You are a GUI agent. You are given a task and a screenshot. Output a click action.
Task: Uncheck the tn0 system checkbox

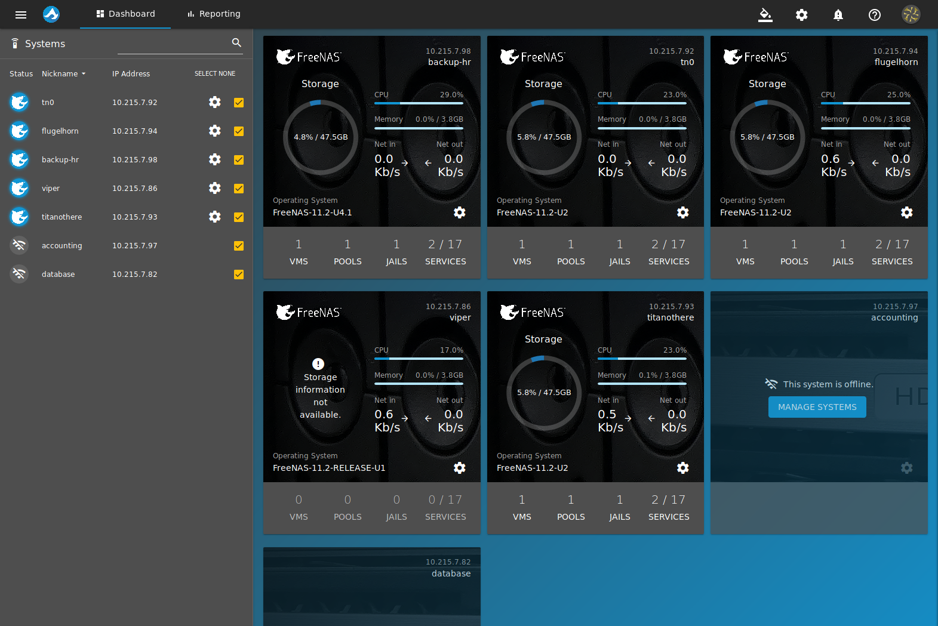pos(239,102)
